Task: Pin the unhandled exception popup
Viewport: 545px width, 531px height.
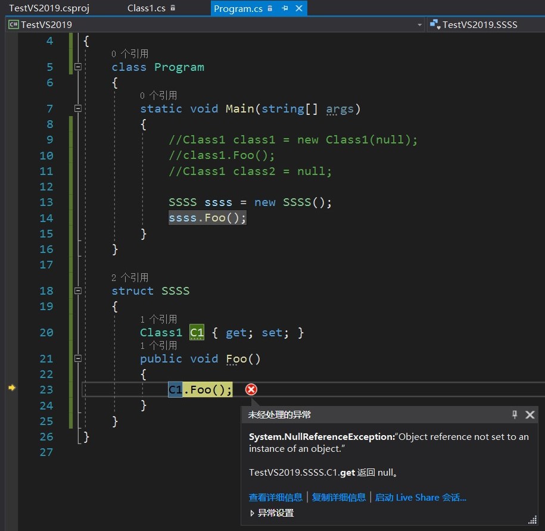Action: point(515,415)
